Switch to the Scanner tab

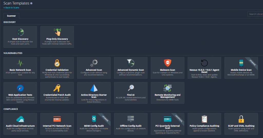point(11,16)
